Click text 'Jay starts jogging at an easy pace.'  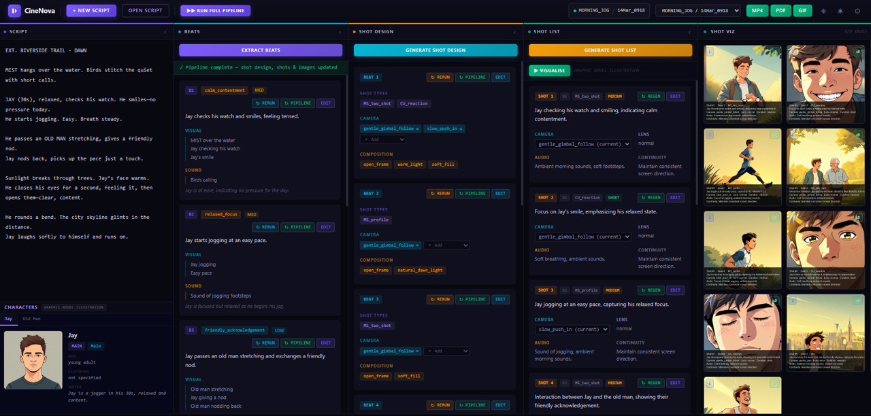226,240
